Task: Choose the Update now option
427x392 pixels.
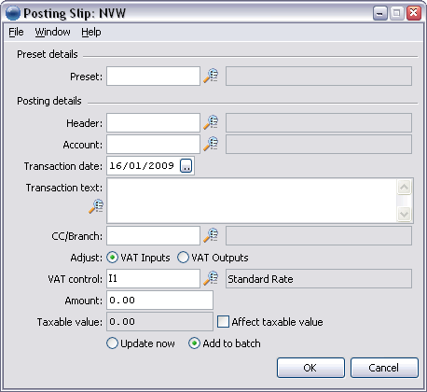Action: click(x=112, y=343)
